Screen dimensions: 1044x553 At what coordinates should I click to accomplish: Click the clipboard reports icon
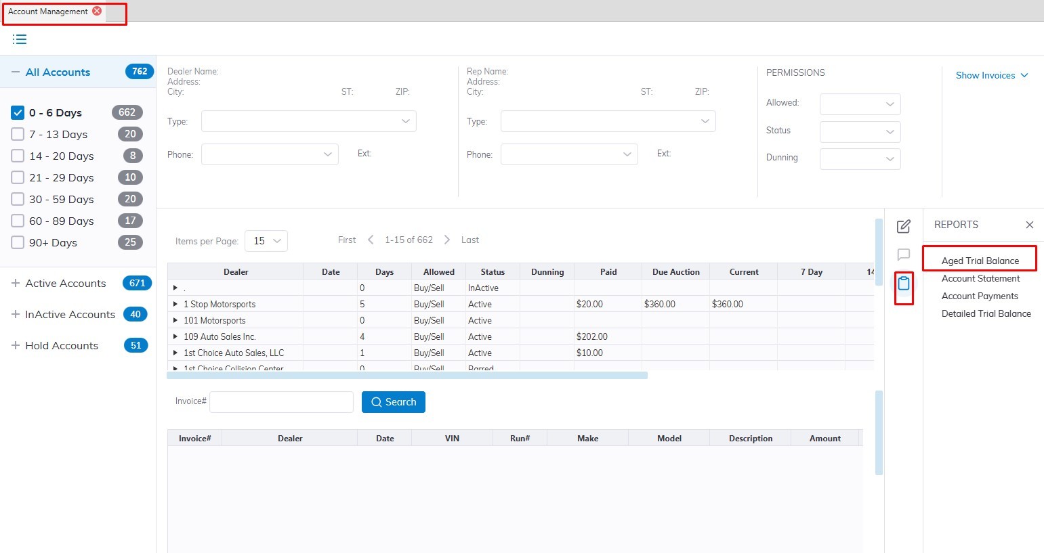click(903, 284)
